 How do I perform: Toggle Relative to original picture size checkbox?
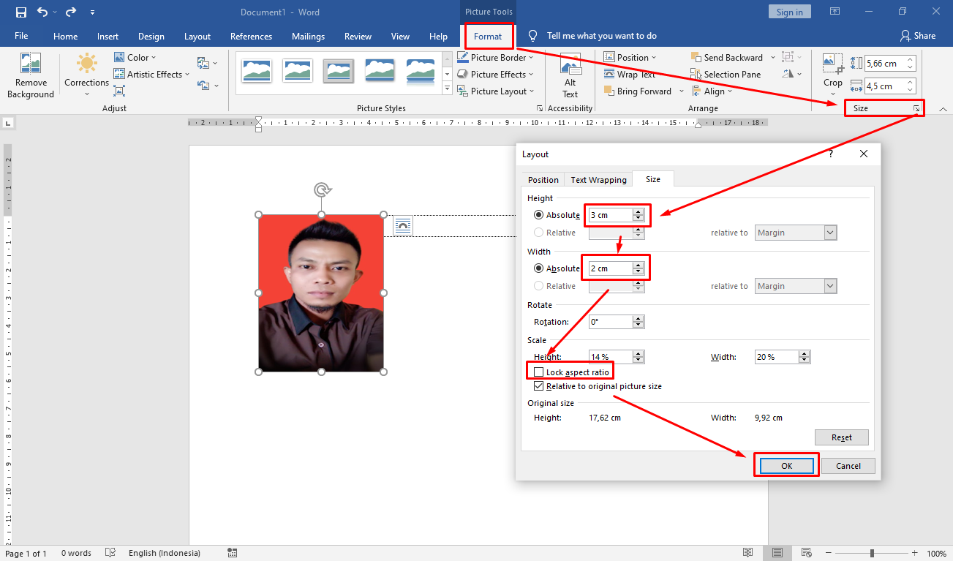539,386
